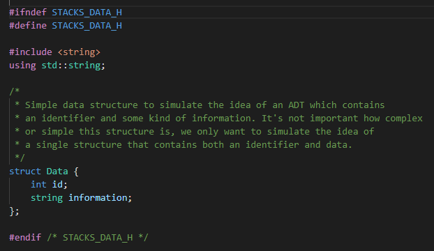Click the <string> include header
The width and height of the screenshot is (434, 251).
tap(79, 52)
